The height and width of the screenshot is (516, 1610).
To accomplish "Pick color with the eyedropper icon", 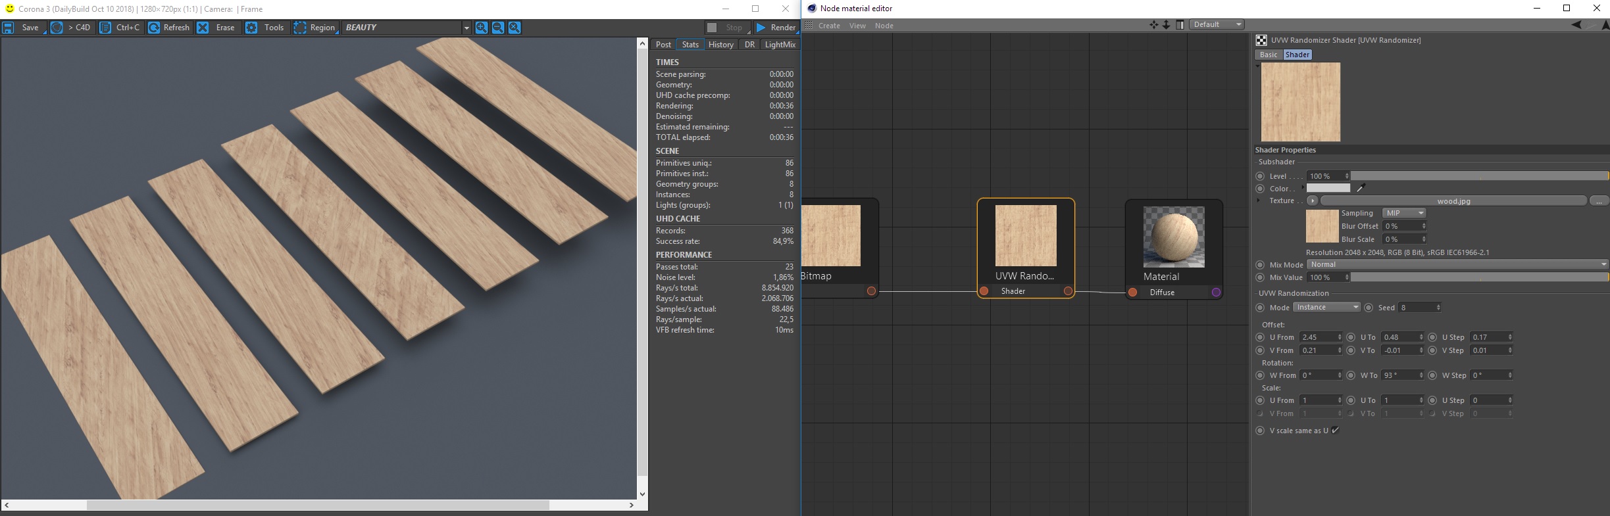I will (x=1361, y=188).
